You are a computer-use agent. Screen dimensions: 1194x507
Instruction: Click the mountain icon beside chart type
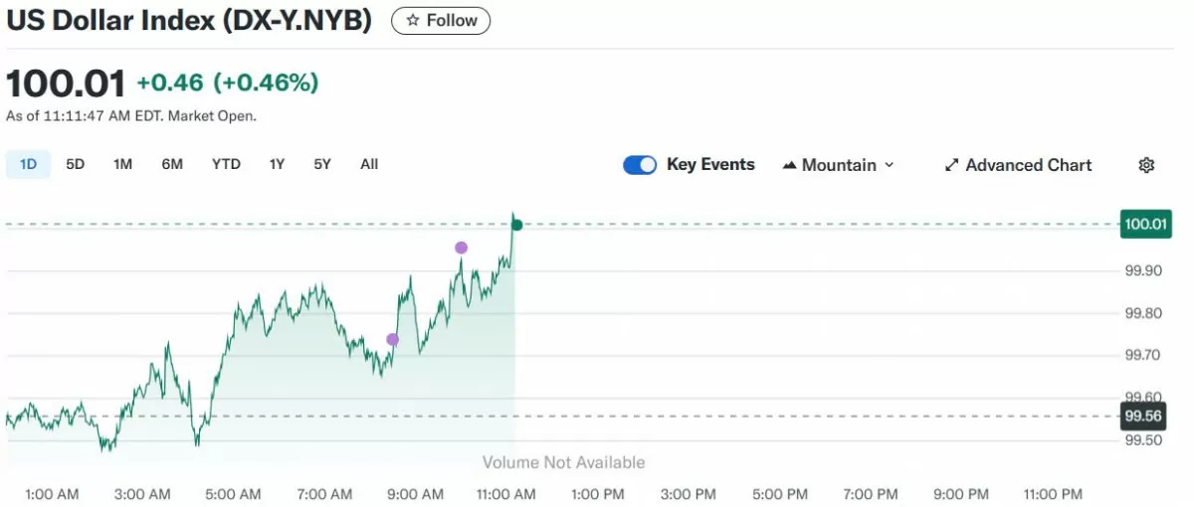click(790, 165)
